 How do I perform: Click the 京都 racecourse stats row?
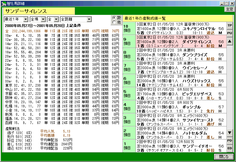point(62,94)
